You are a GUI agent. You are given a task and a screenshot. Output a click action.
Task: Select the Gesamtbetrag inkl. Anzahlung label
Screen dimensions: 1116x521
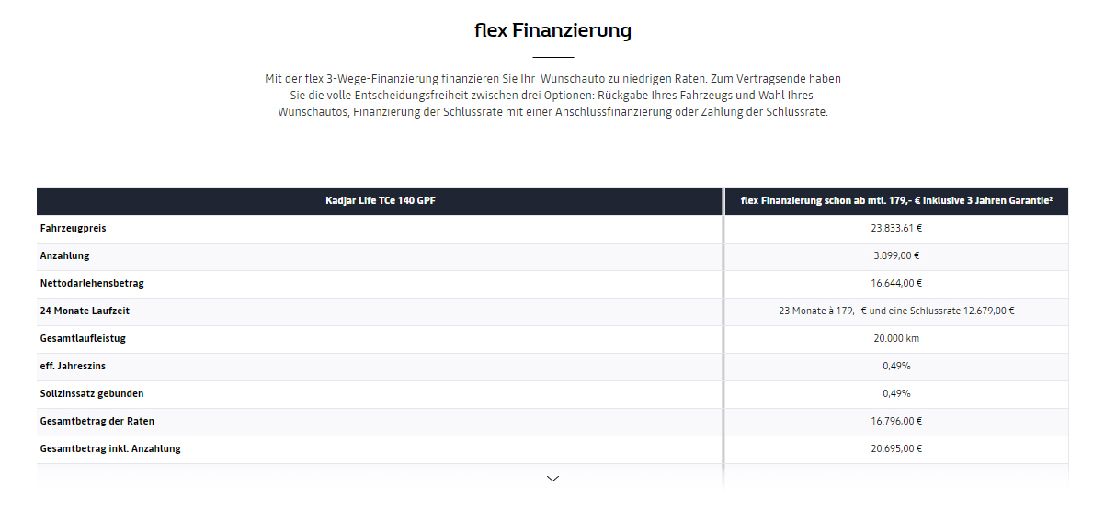coord(110,448)
